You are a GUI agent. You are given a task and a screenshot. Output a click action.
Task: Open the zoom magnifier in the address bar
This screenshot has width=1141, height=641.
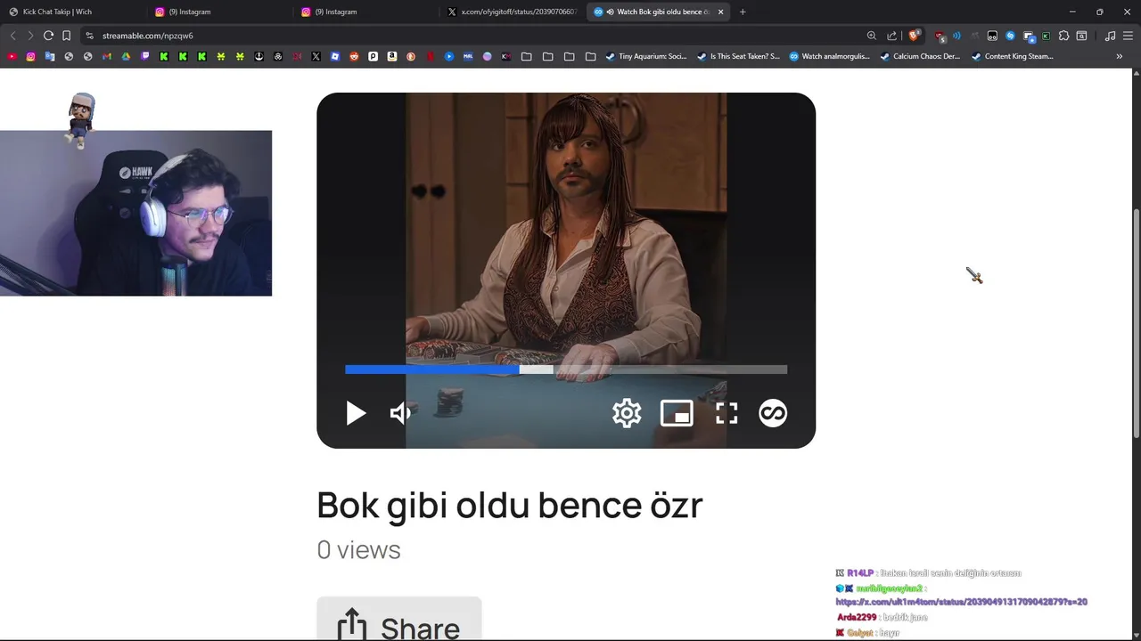coord(872,36)
